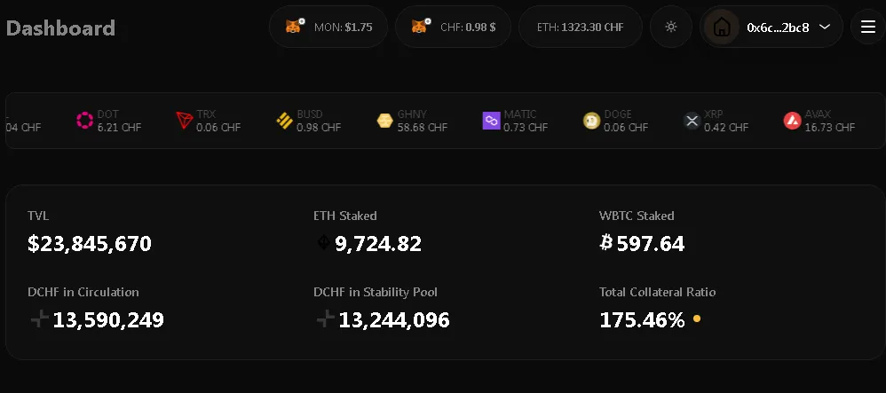Click the TVL $23,845,670 value
Screen dimensions: 886x393
90,243
